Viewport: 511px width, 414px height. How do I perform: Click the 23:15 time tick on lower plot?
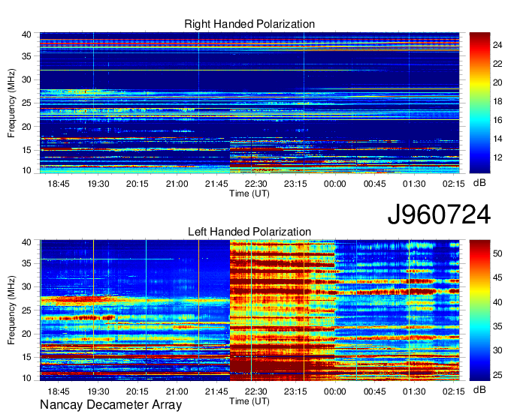click(x=295, y=391)
